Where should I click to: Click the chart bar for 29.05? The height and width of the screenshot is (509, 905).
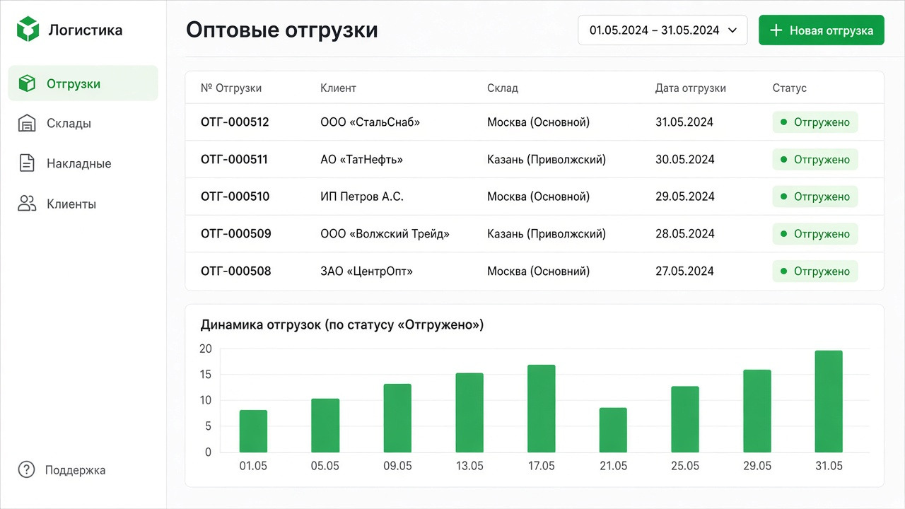click(757, 411)
